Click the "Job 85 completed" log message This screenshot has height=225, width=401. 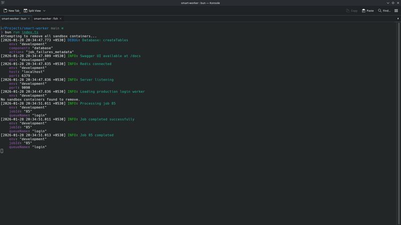(97, 135)
